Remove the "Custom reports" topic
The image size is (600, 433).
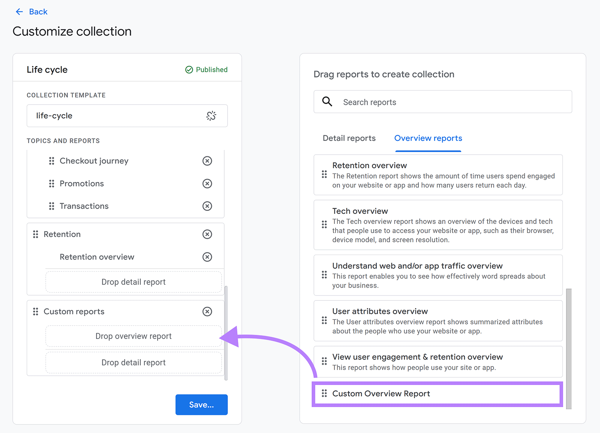point(207,311)
